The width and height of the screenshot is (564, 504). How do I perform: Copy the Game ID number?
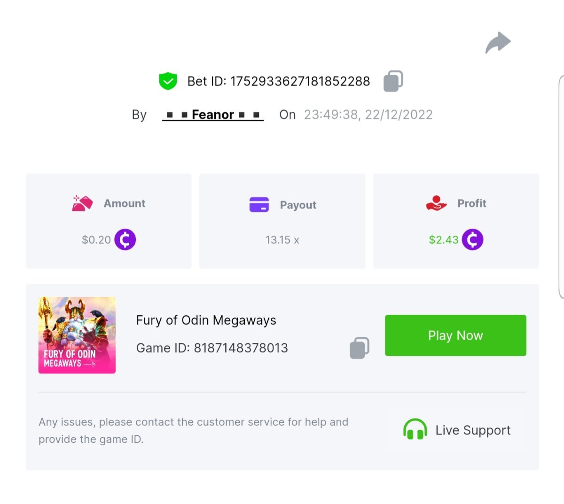click(360, 348)
